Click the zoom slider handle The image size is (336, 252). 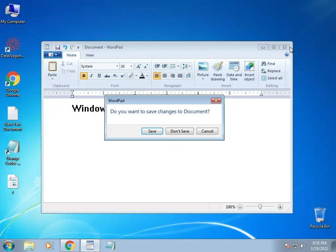(260, 207)
